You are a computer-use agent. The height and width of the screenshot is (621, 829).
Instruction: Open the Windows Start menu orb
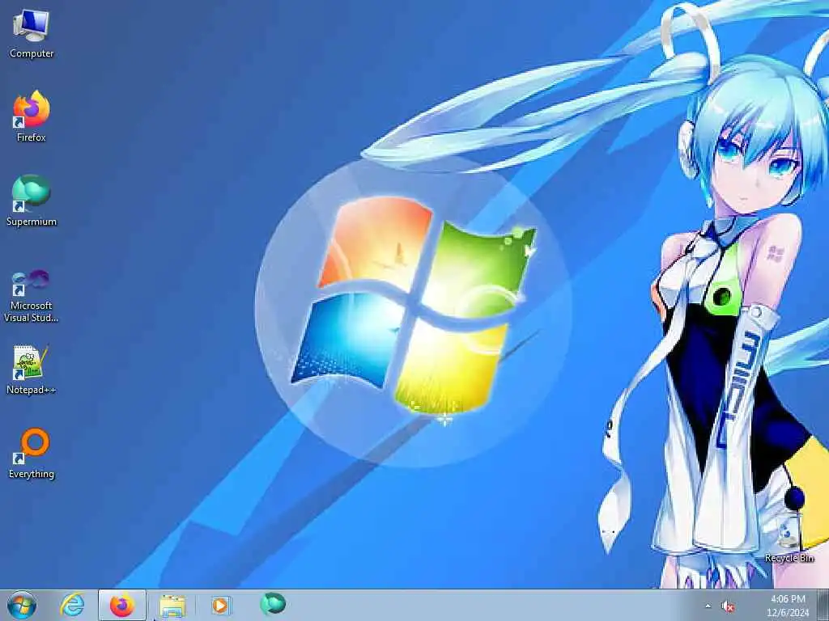(22, 605)
